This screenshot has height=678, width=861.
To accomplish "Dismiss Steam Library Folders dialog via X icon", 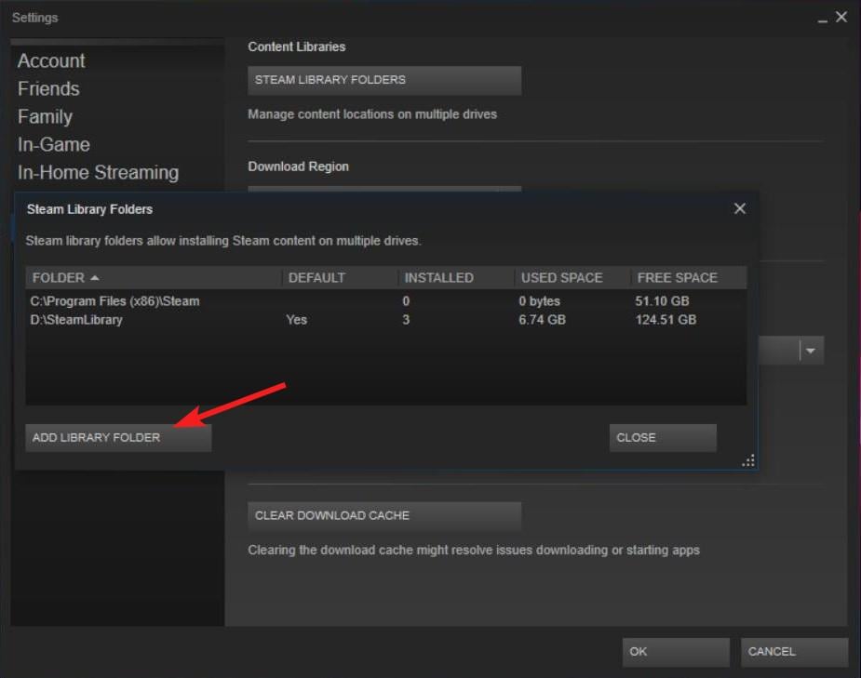I will [740, 208].
